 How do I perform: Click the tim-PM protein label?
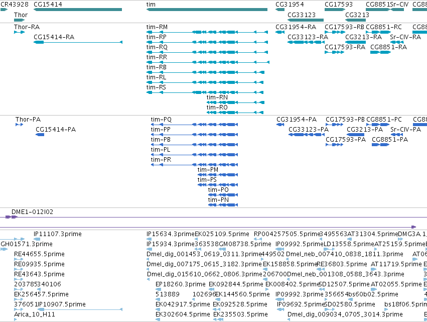(208, 170)
